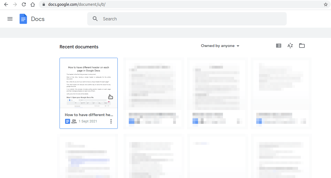Viewport: 331px width, 178px height.
Task: Bookmark this page with star icon
Action: tap(326, 4)
